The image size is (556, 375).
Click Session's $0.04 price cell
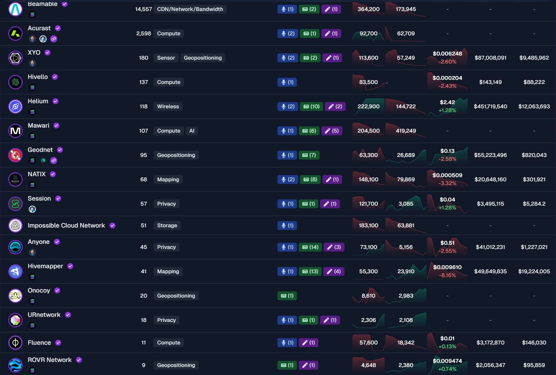click(447, 204)
